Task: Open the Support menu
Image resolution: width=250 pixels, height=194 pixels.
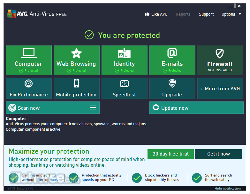Action: point(206,14)
